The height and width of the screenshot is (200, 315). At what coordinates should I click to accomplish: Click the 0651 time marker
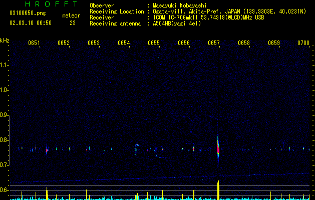coord(34,42)
